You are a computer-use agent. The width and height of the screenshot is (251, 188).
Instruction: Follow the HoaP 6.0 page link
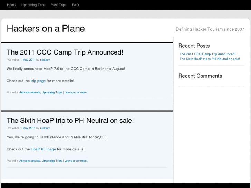coord(43,149)
